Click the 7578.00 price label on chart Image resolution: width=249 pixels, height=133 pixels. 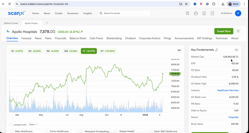(175, 74)
